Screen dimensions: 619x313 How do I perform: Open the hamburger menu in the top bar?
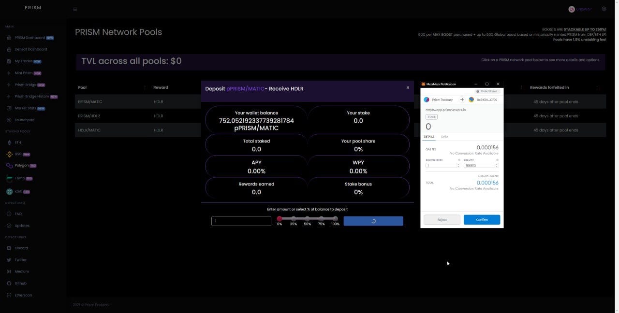point(75,9)
